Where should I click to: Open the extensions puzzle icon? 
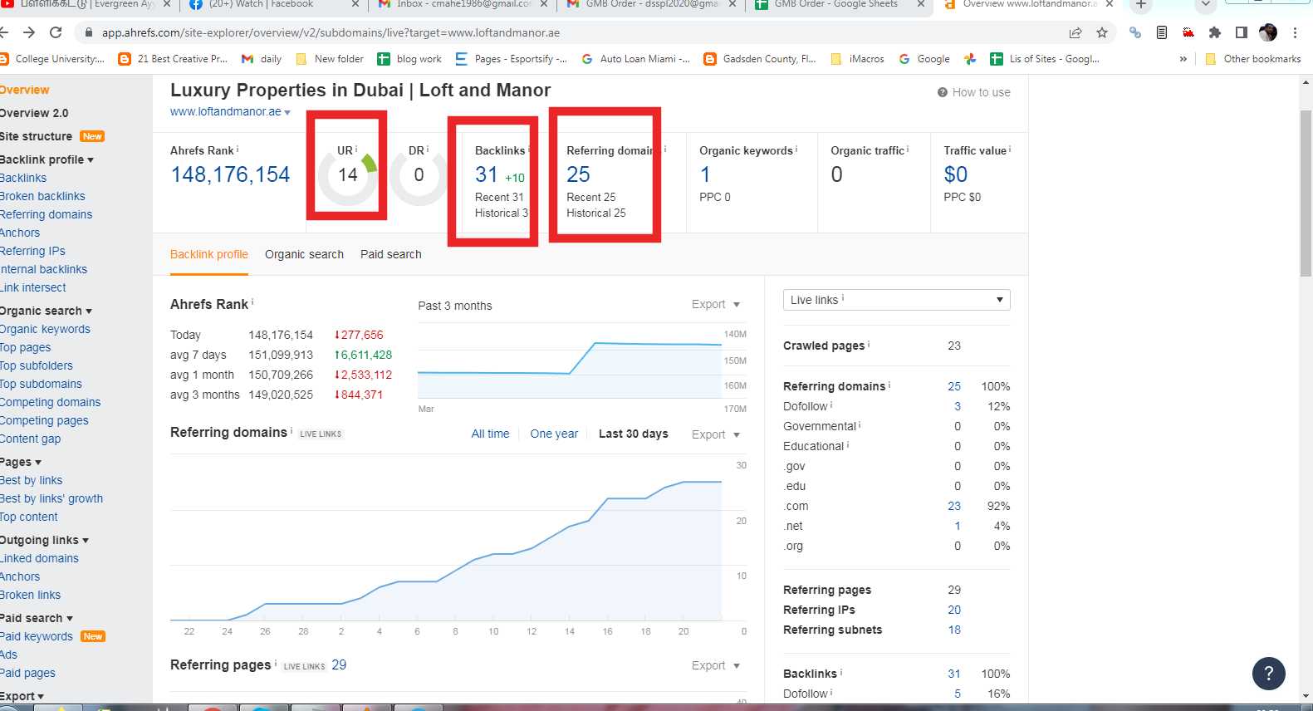[1215, 32]
